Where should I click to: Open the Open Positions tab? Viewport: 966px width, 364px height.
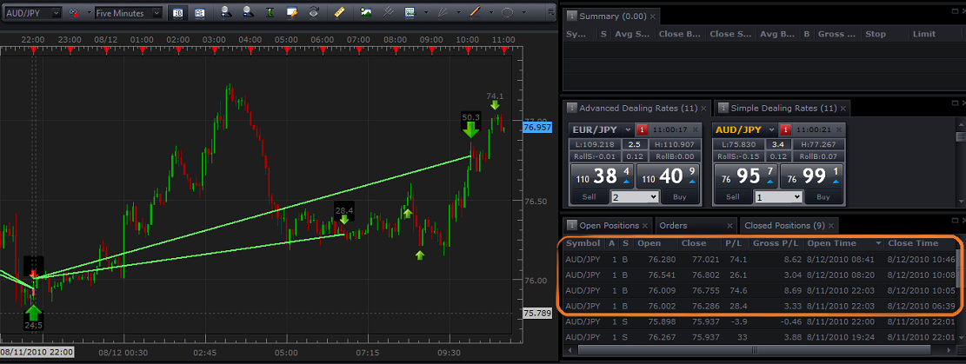coord(608,225)
